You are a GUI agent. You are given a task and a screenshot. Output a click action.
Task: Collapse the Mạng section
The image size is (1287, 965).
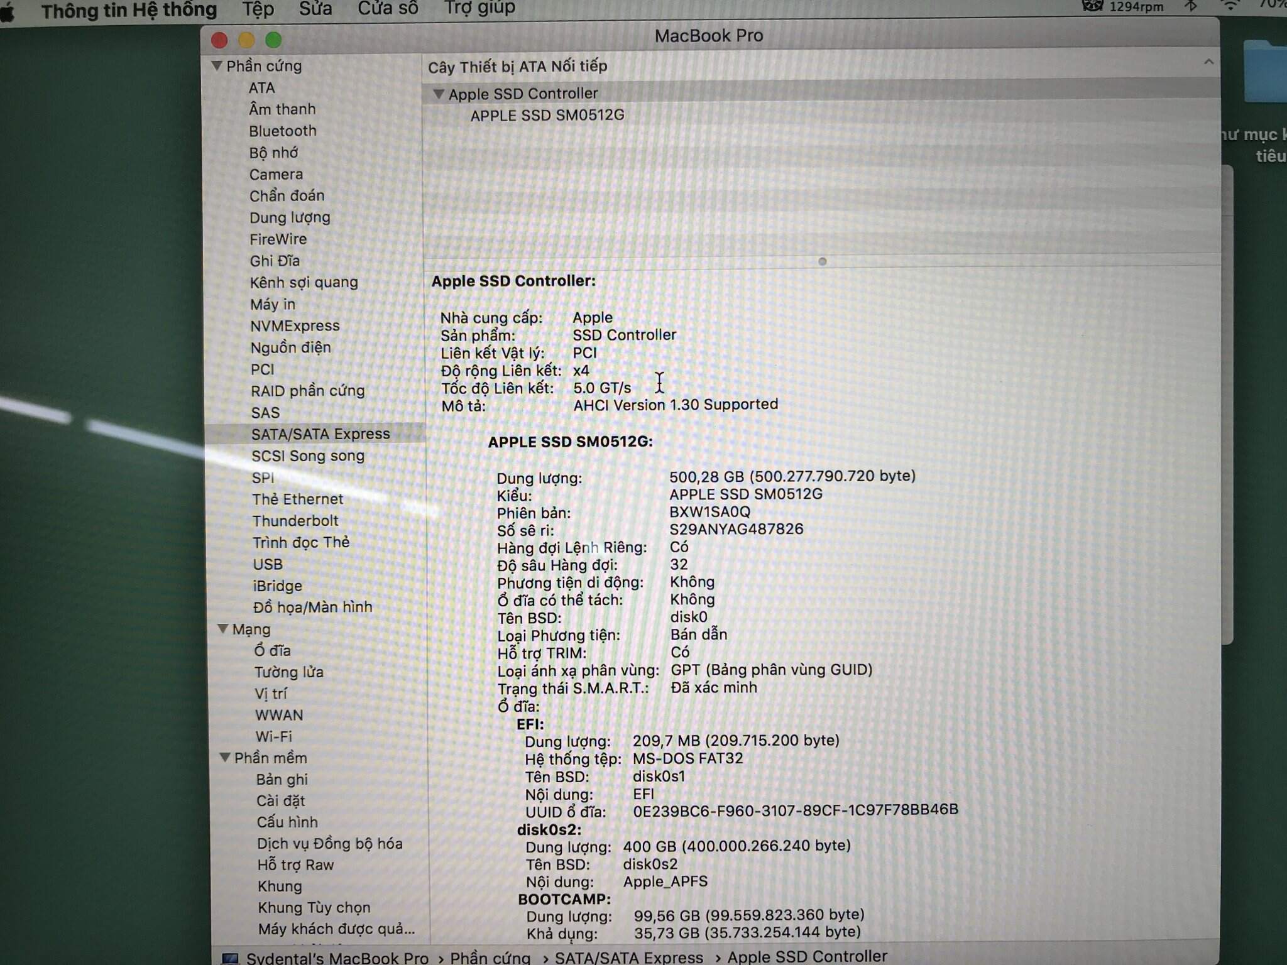point(222,628)
